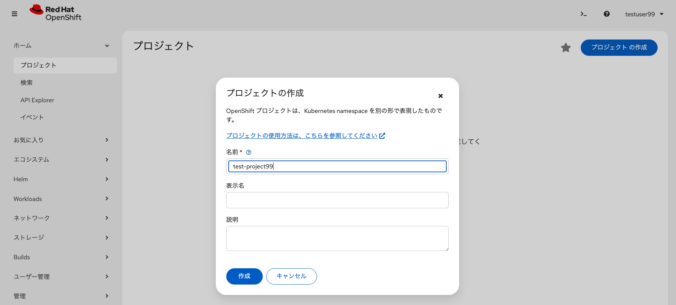676x305 pixels.
Task: Expand the Workloads section
Action: [x=62, y=199]
